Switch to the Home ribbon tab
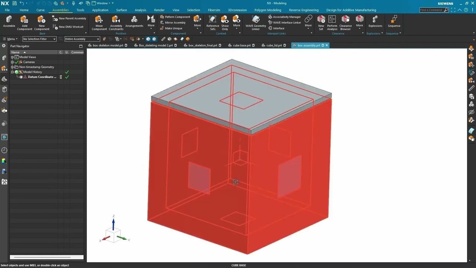This screenshot has height=268, width=476. [24, 10]
